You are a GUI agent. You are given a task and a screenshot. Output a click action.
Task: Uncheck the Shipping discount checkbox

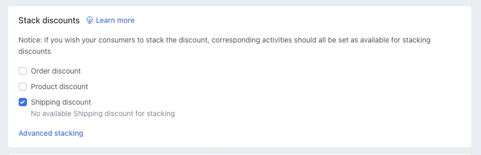23,102
